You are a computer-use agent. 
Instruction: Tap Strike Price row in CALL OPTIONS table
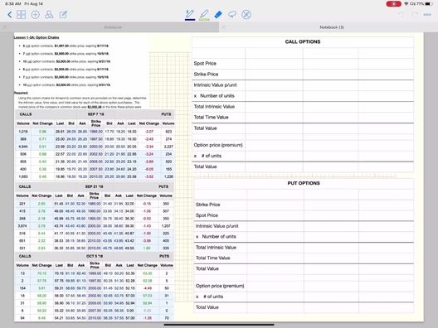[207, 75]
